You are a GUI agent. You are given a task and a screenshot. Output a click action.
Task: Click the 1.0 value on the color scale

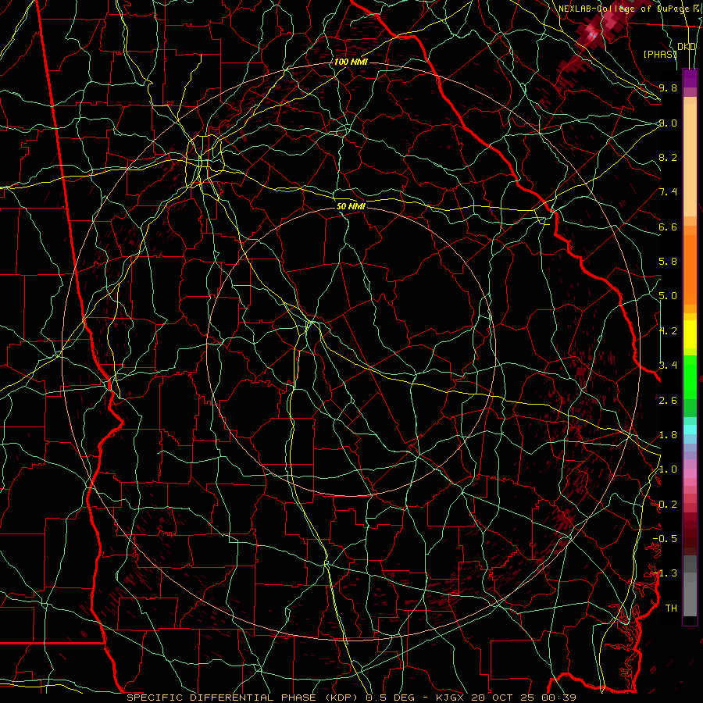668,469
